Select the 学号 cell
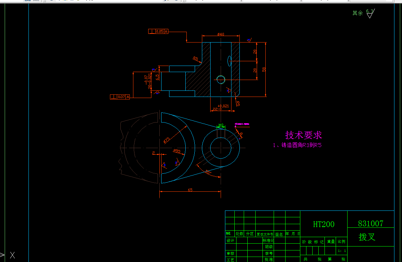 [269, 253]
